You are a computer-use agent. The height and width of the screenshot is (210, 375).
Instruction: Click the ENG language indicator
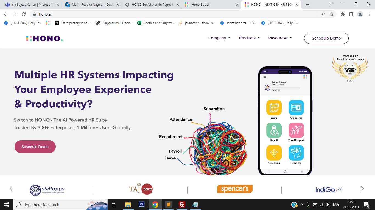pos(336,205)
